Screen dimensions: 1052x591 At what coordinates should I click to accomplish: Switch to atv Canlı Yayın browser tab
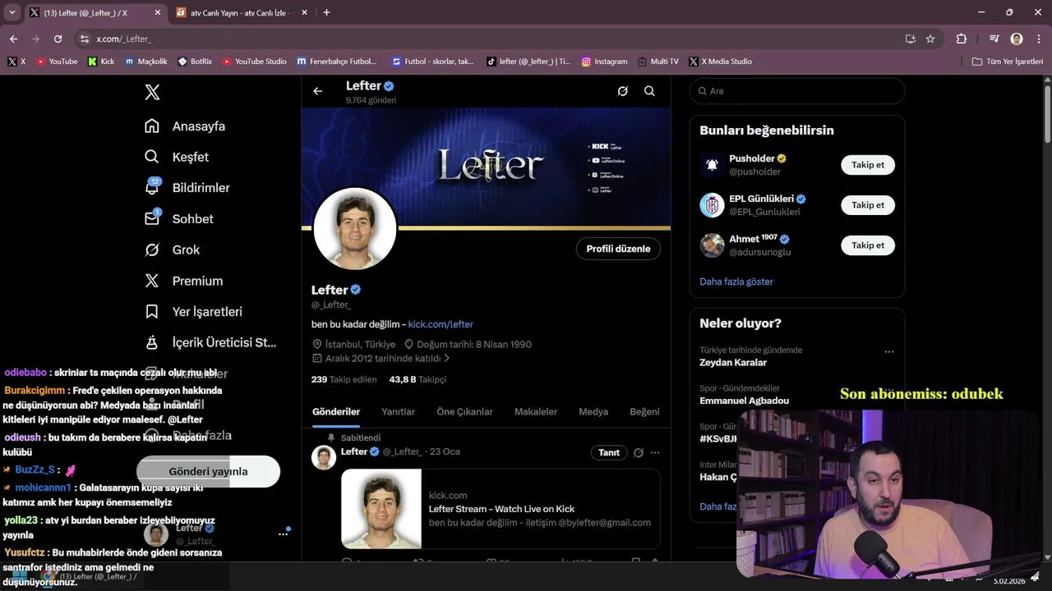pyautogui.click(x=241, y=12)
